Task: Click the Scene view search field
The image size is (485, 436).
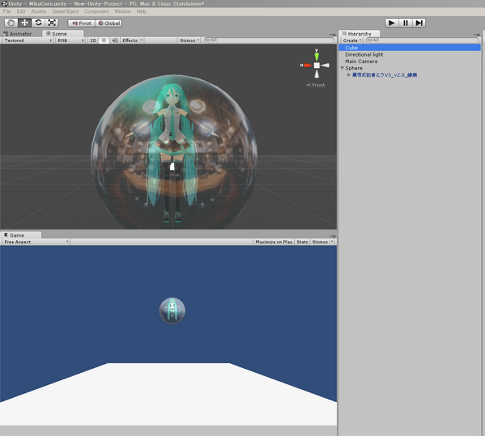Action: point(269,40)
